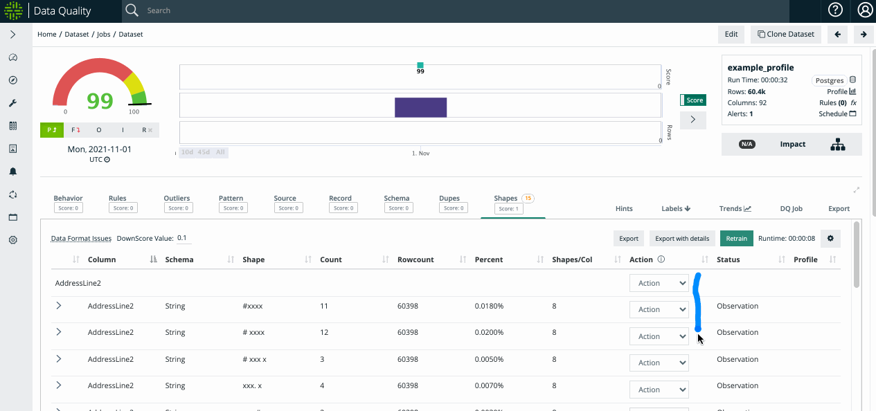
Task: Click the wrench tools icon in sidebar
Action: [x=12, y=103]
